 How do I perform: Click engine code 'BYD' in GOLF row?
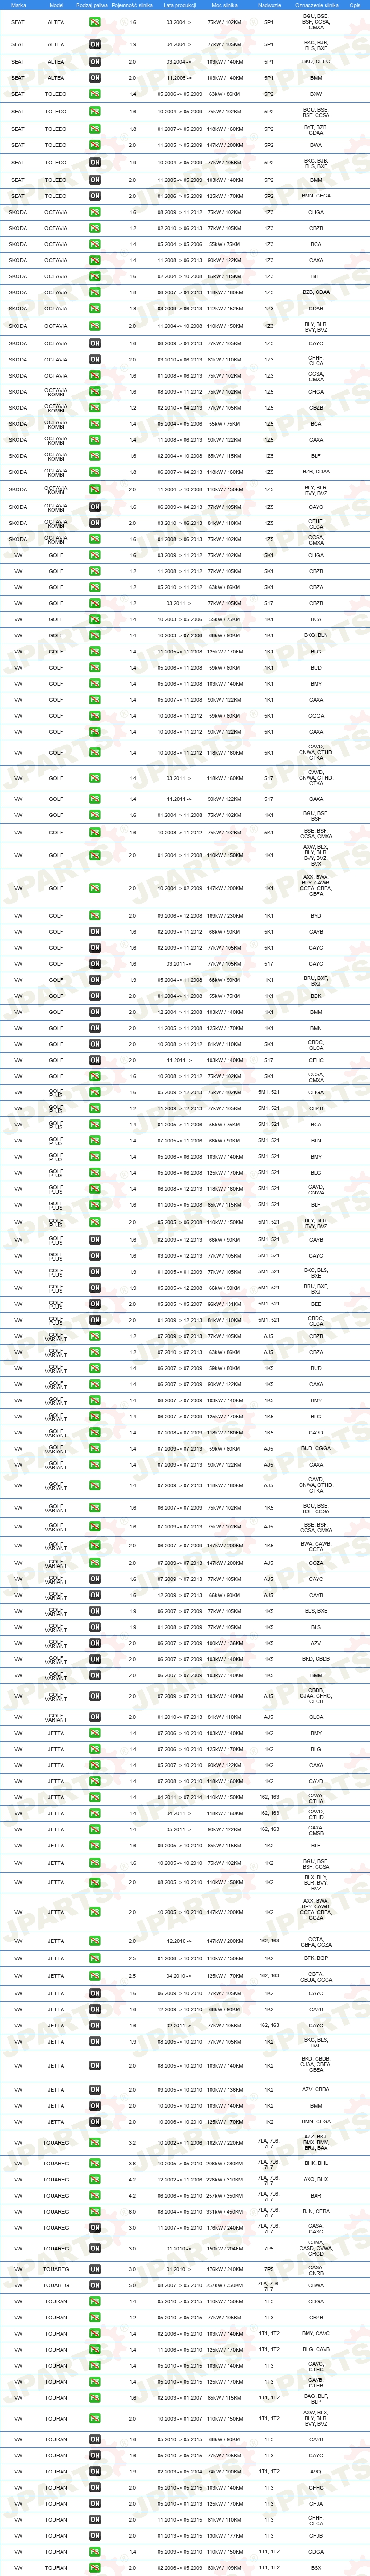pos(316,915)
